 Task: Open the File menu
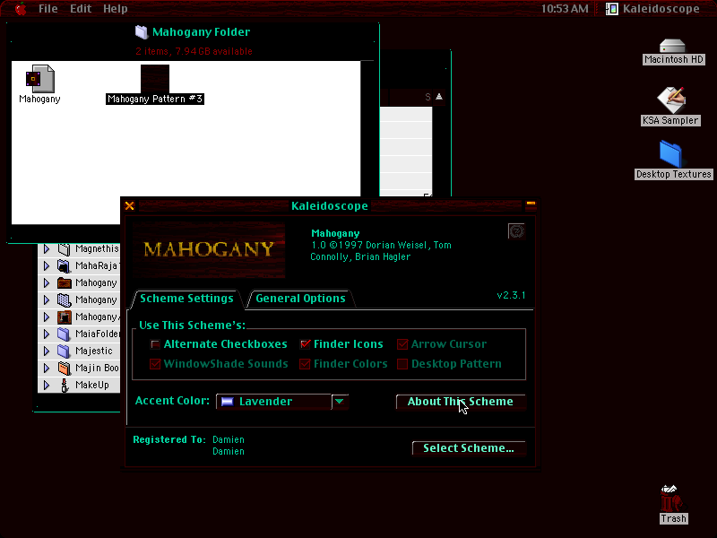(x=48, y=9)
